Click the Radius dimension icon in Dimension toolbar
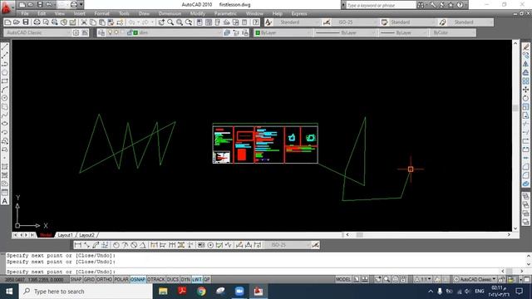This screenshot has width=532, height=299. point(116,245)
